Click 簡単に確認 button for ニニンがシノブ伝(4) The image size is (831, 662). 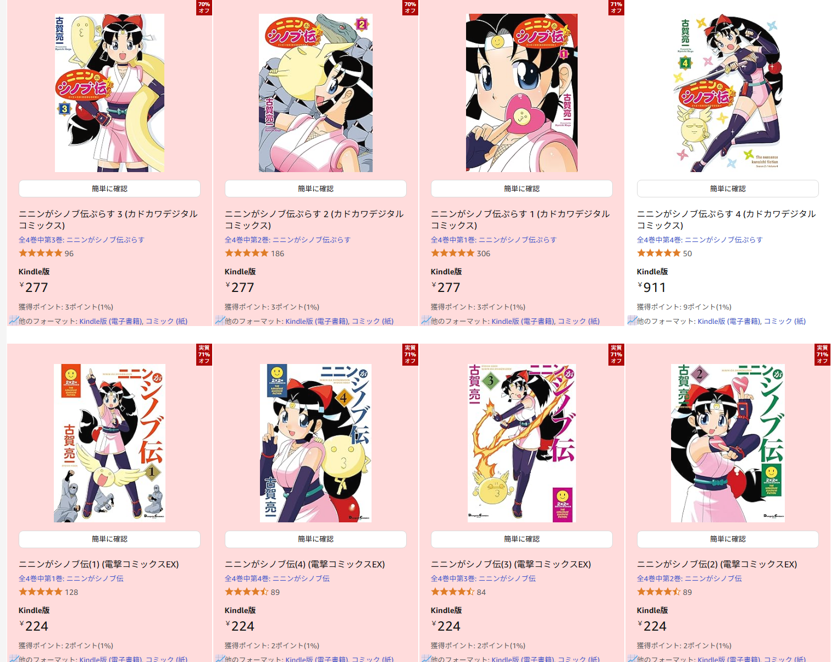[315, 539]
